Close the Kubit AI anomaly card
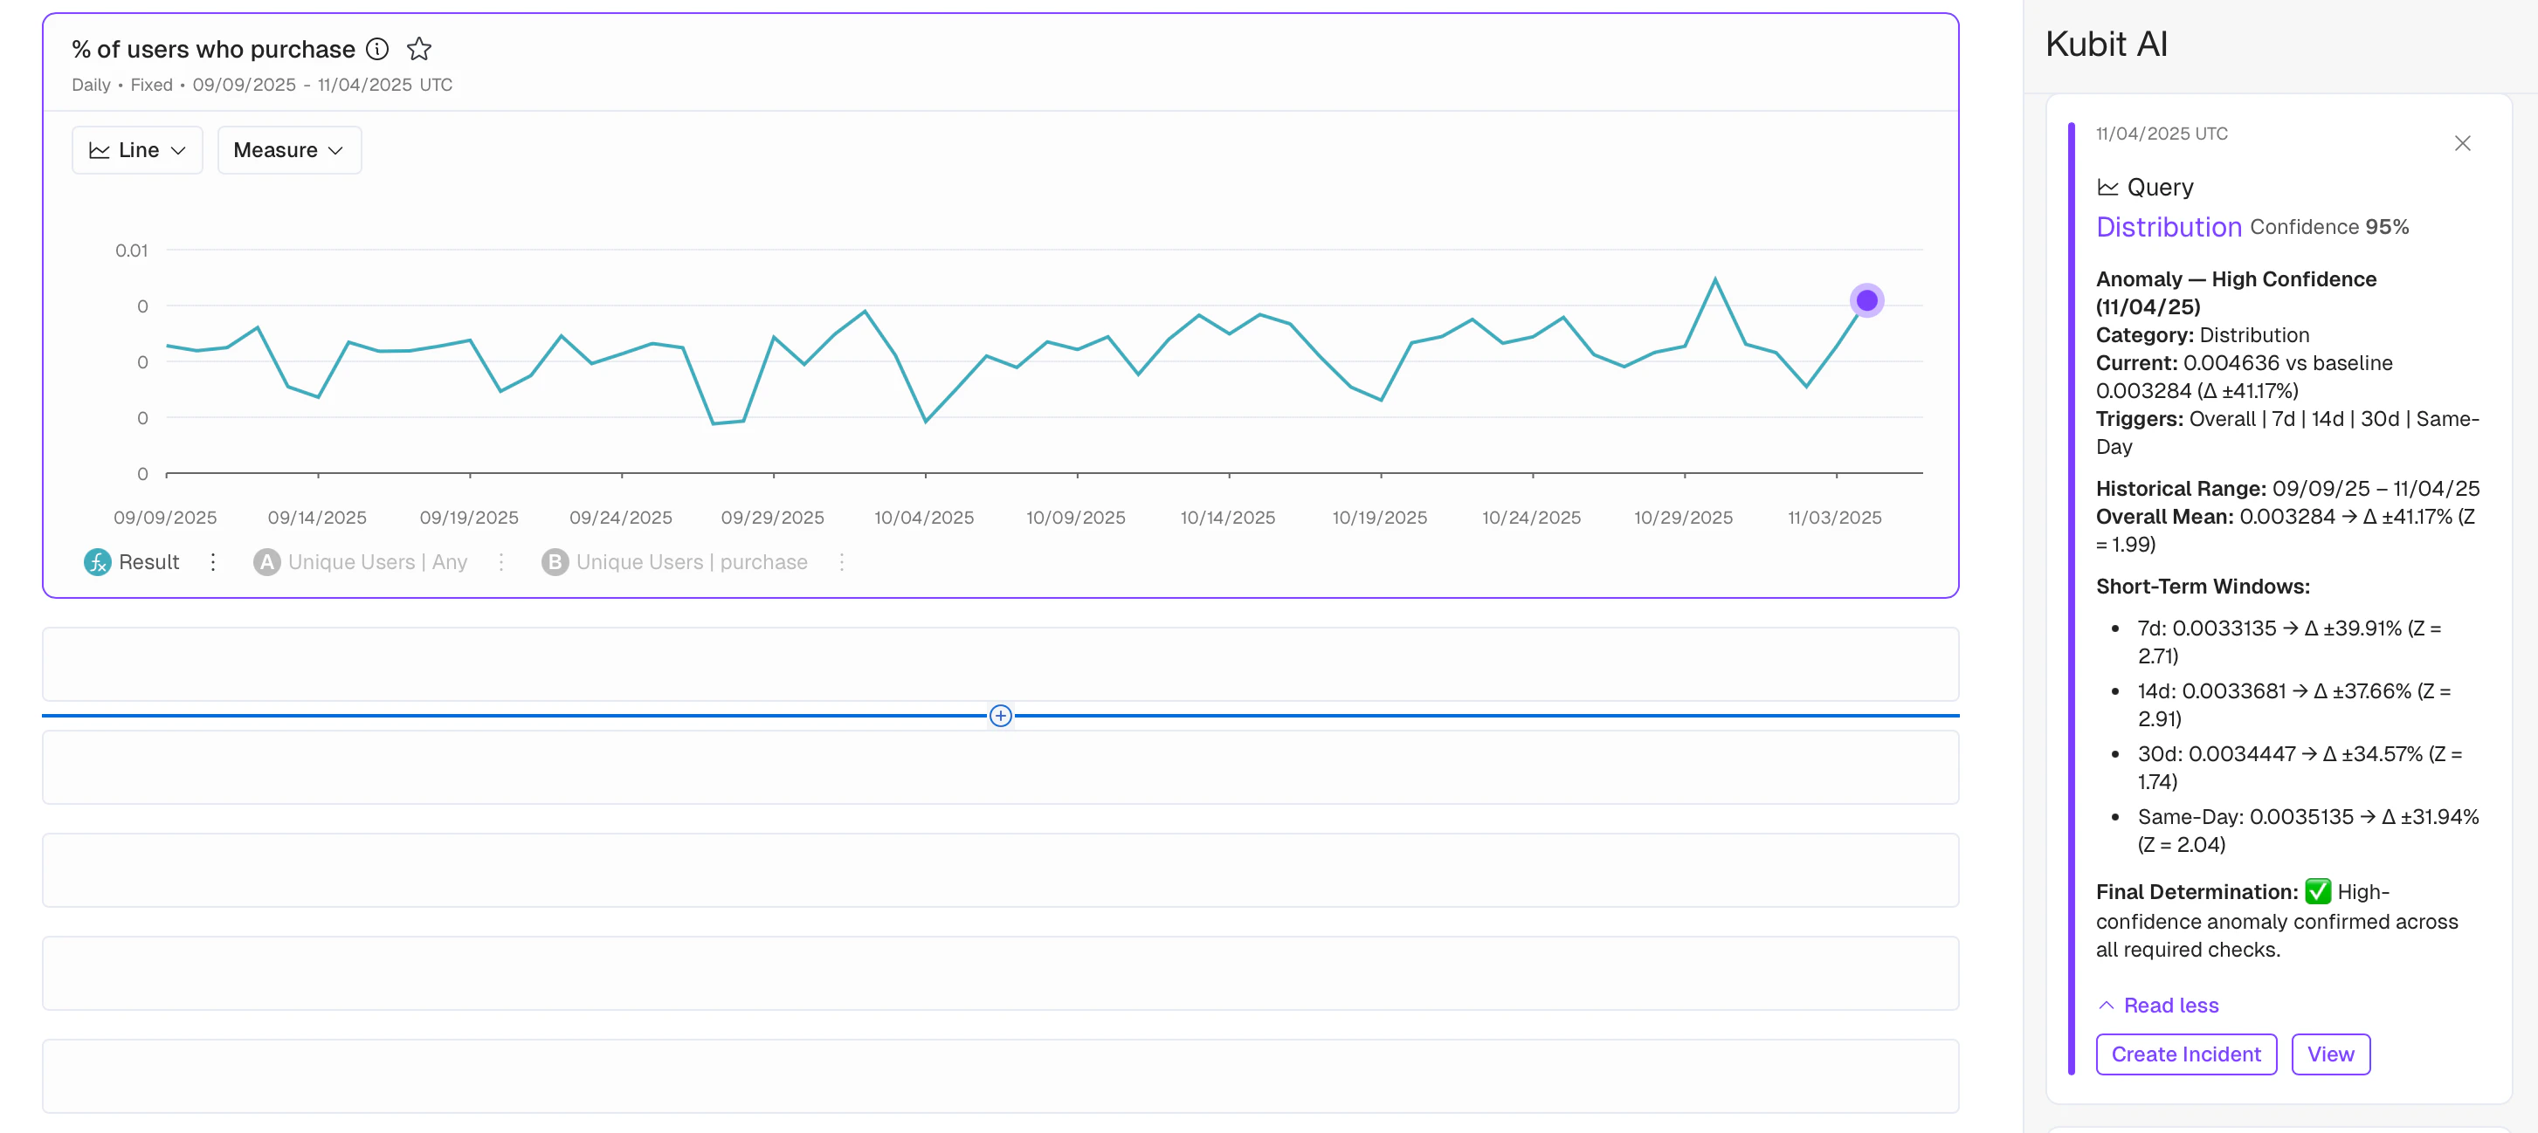 (2462, 144)
